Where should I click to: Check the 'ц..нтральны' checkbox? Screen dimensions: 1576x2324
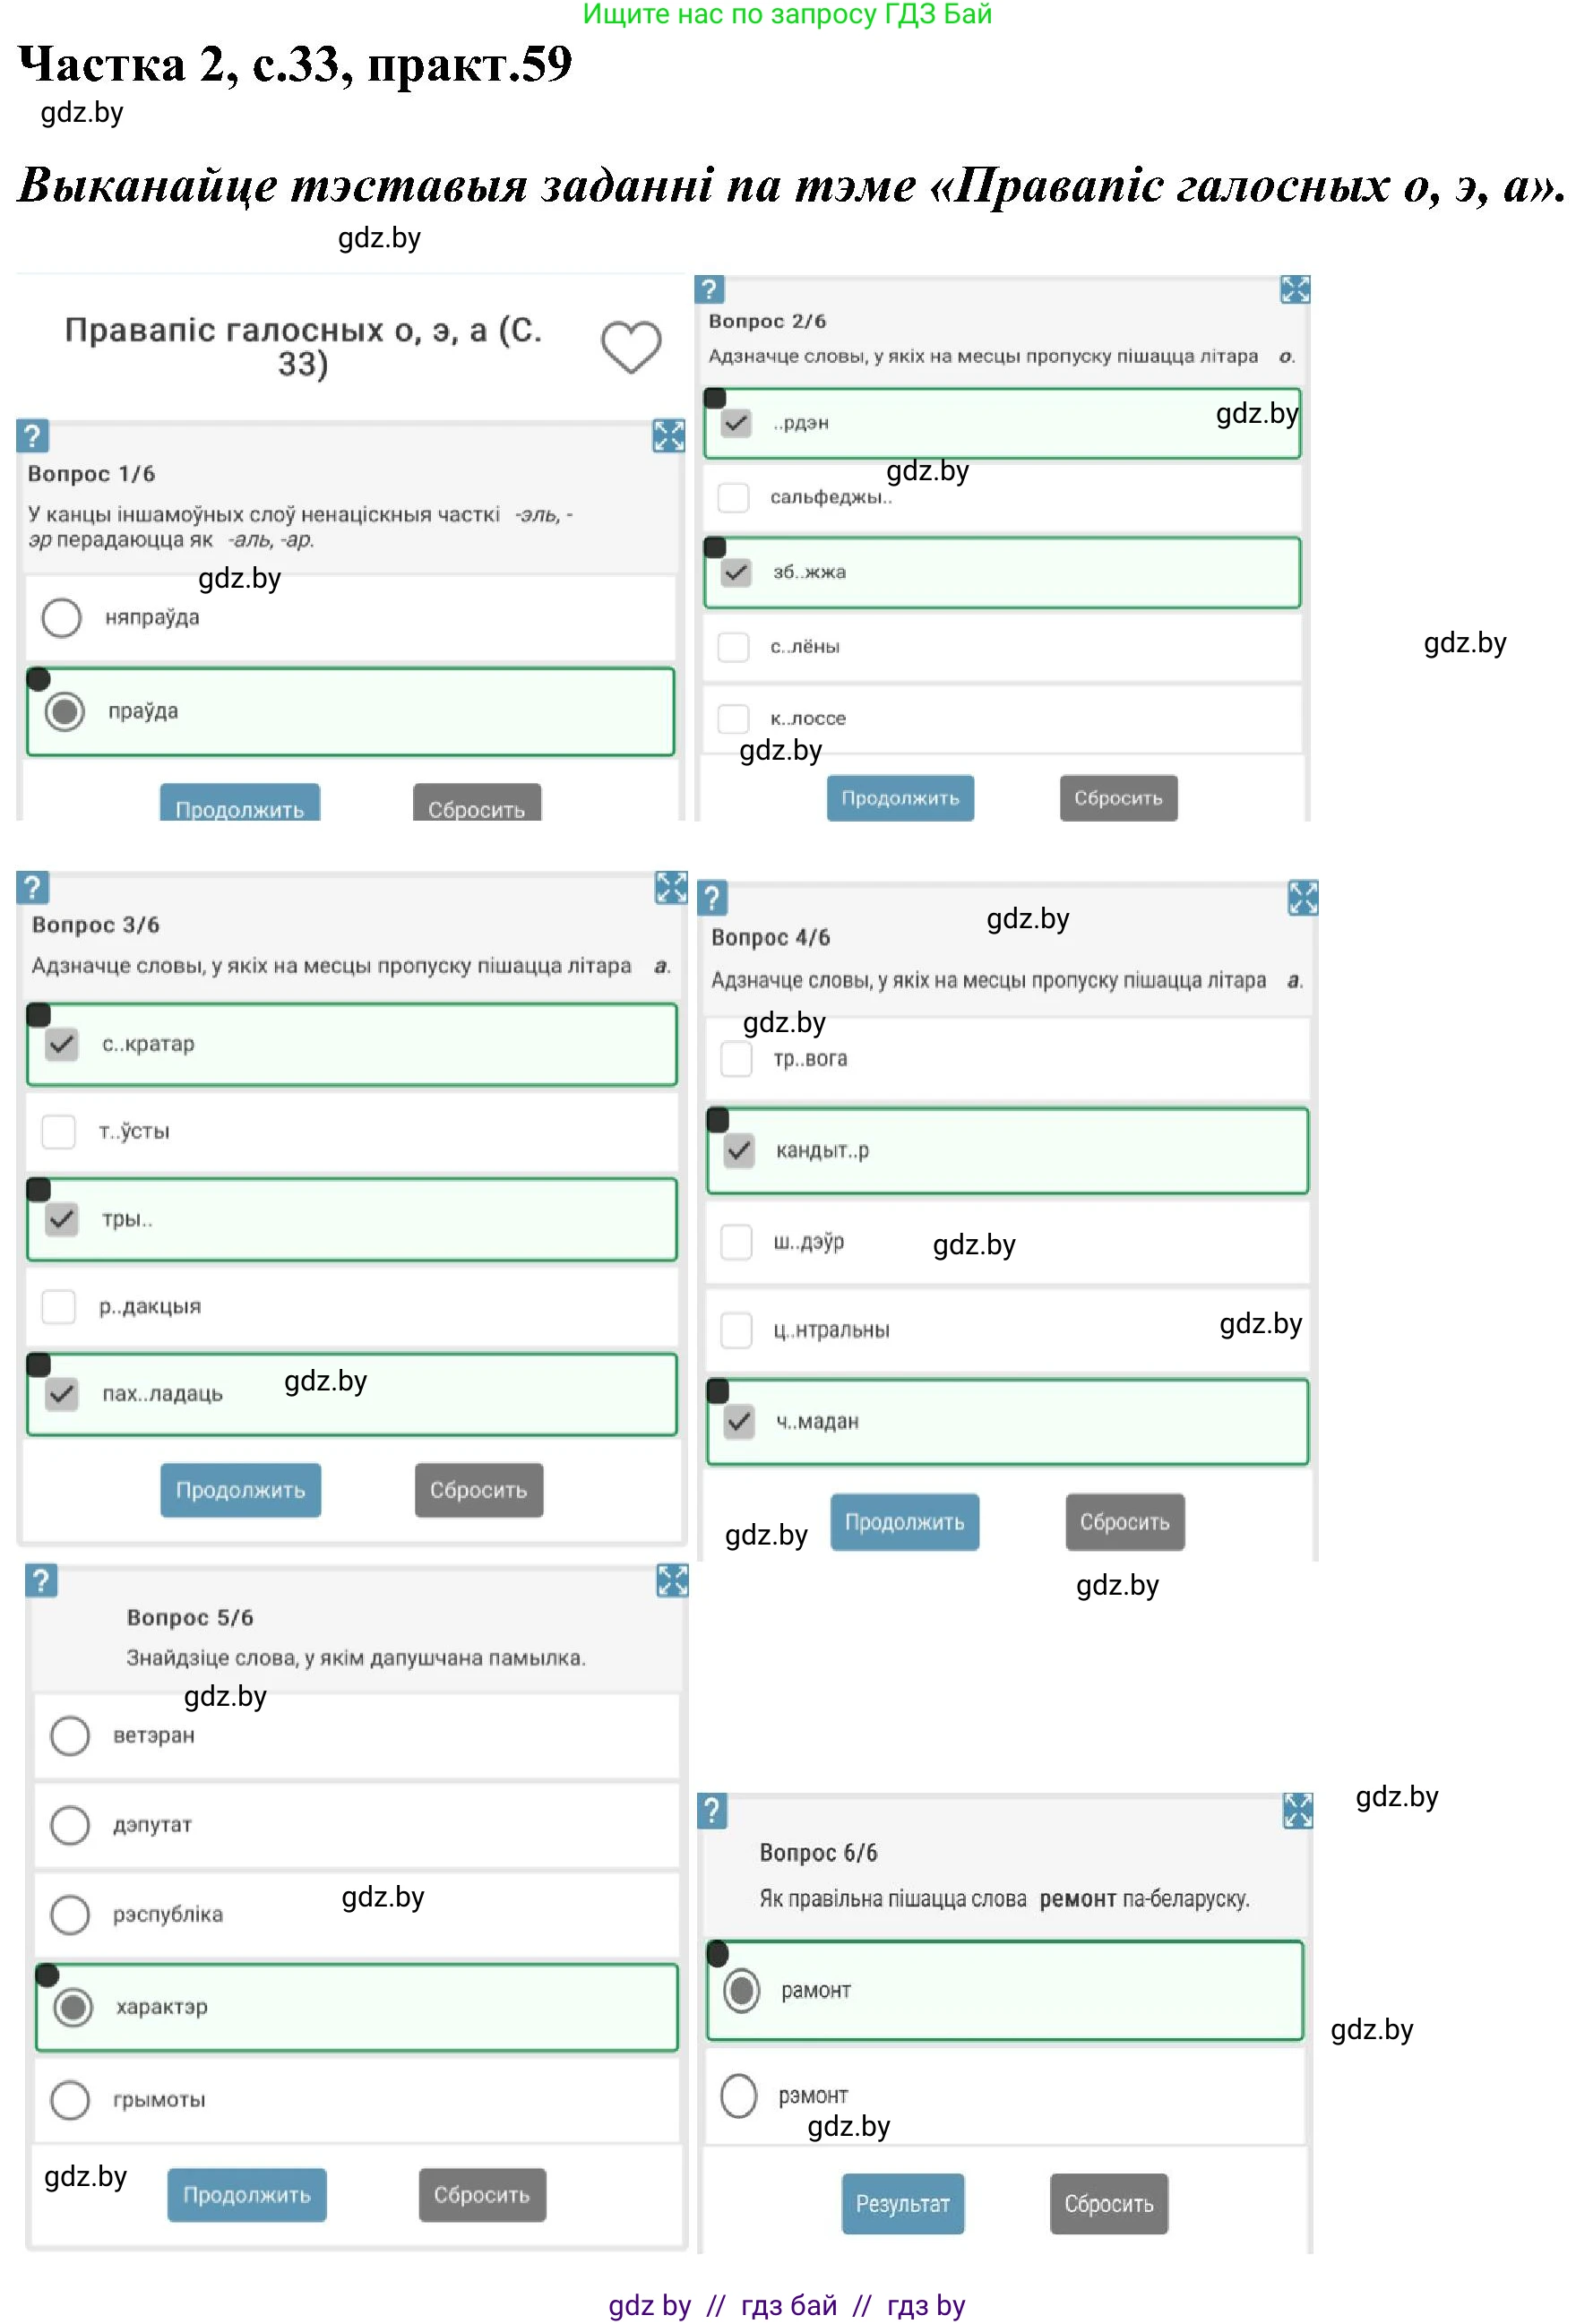click(736, 1330)
